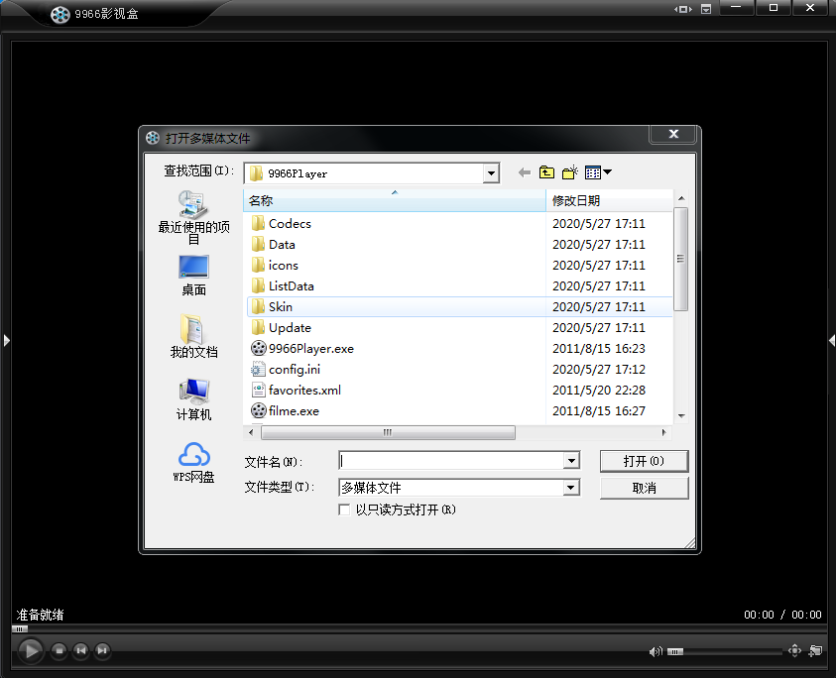Select the Skin folder
The width and height of the screenshot is (836, 678).
tap(280, 306)
